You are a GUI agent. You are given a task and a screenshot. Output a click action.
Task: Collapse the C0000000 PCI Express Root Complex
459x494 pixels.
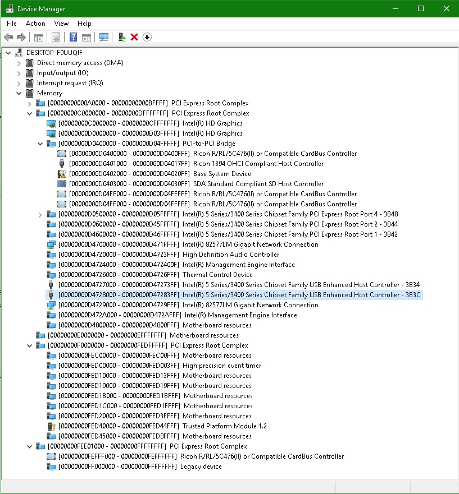(x=29, y=113)
